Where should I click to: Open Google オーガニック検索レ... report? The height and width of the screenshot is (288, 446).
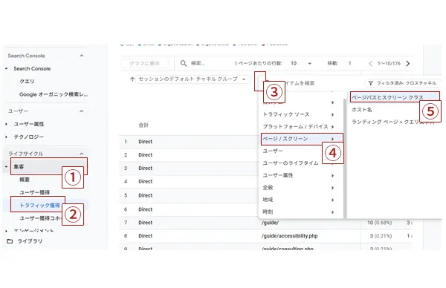point(54,94)
